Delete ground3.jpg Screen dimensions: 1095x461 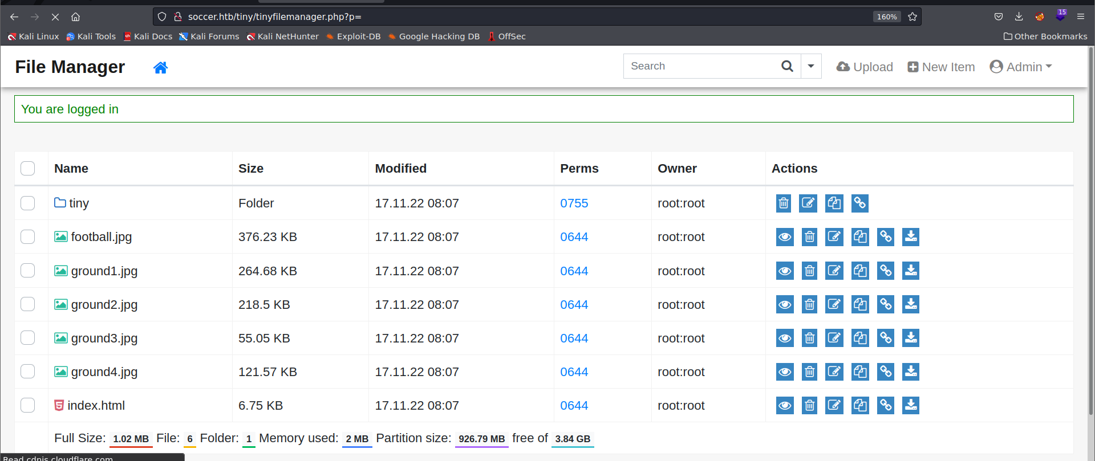tap(809, 338)
